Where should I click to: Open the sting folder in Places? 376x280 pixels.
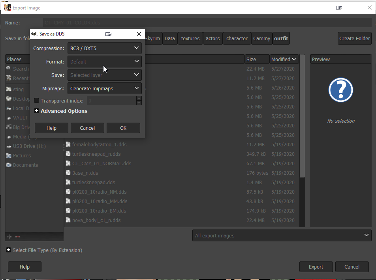(x=18, y=89)
